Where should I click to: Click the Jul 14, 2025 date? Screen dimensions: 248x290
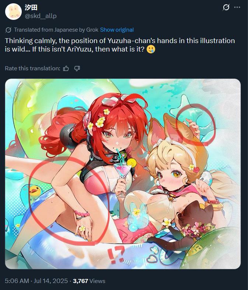point(51,281)
